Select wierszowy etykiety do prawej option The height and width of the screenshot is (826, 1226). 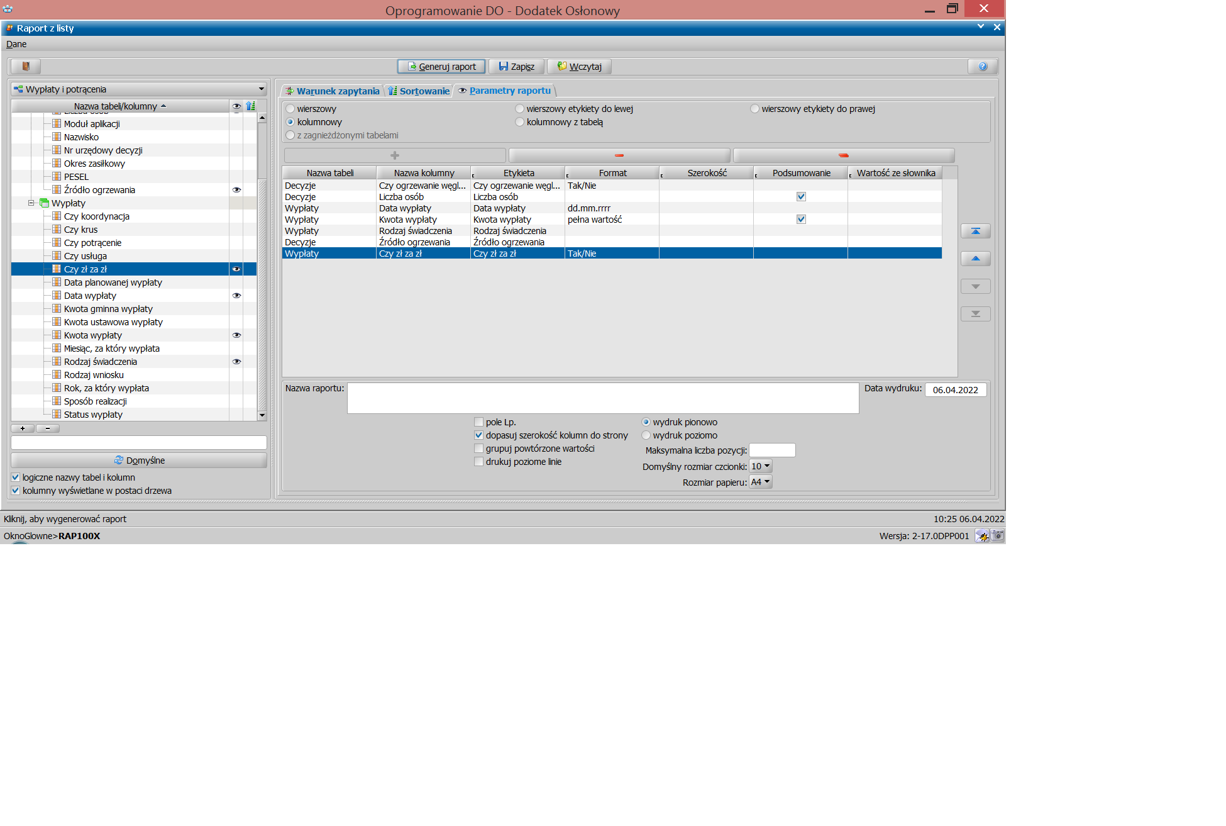click(755, 109)
